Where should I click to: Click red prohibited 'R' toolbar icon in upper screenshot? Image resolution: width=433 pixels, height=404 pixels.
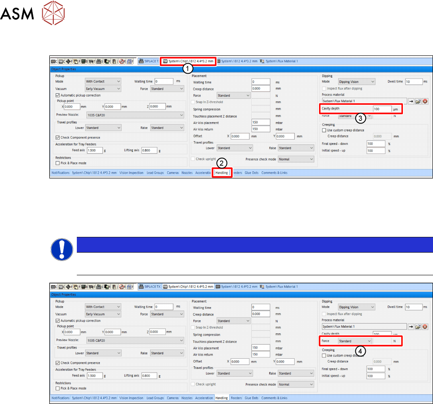(122, 61)
